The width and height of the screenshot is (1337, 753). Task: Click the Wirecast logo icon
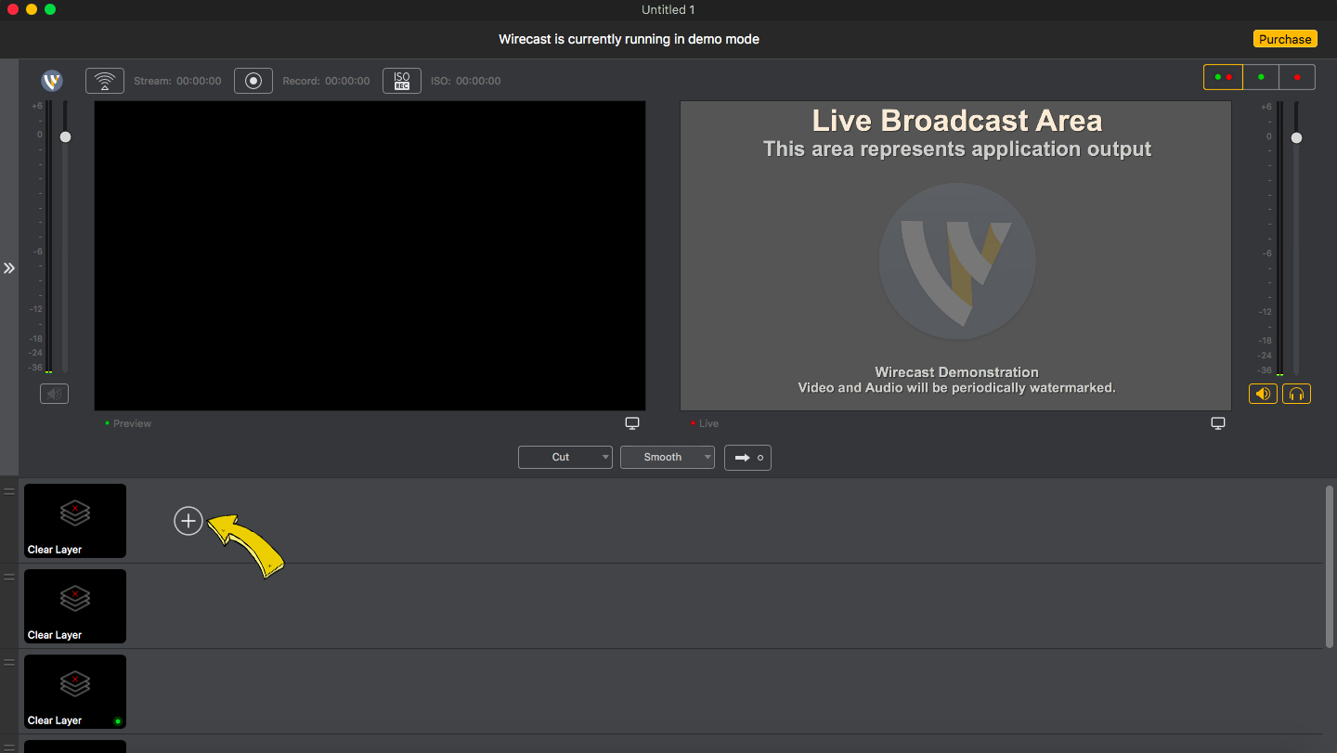[x=52, y=81]
